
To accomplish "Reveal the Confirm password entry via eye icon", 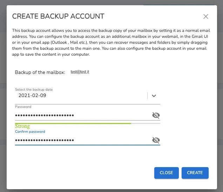I will pyautogui.click(x=156, y=140).
